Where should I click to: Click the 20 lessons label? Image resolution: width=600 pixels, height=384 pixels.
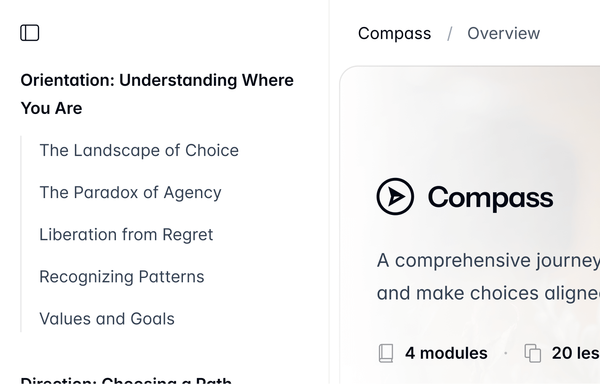(575, 353)
